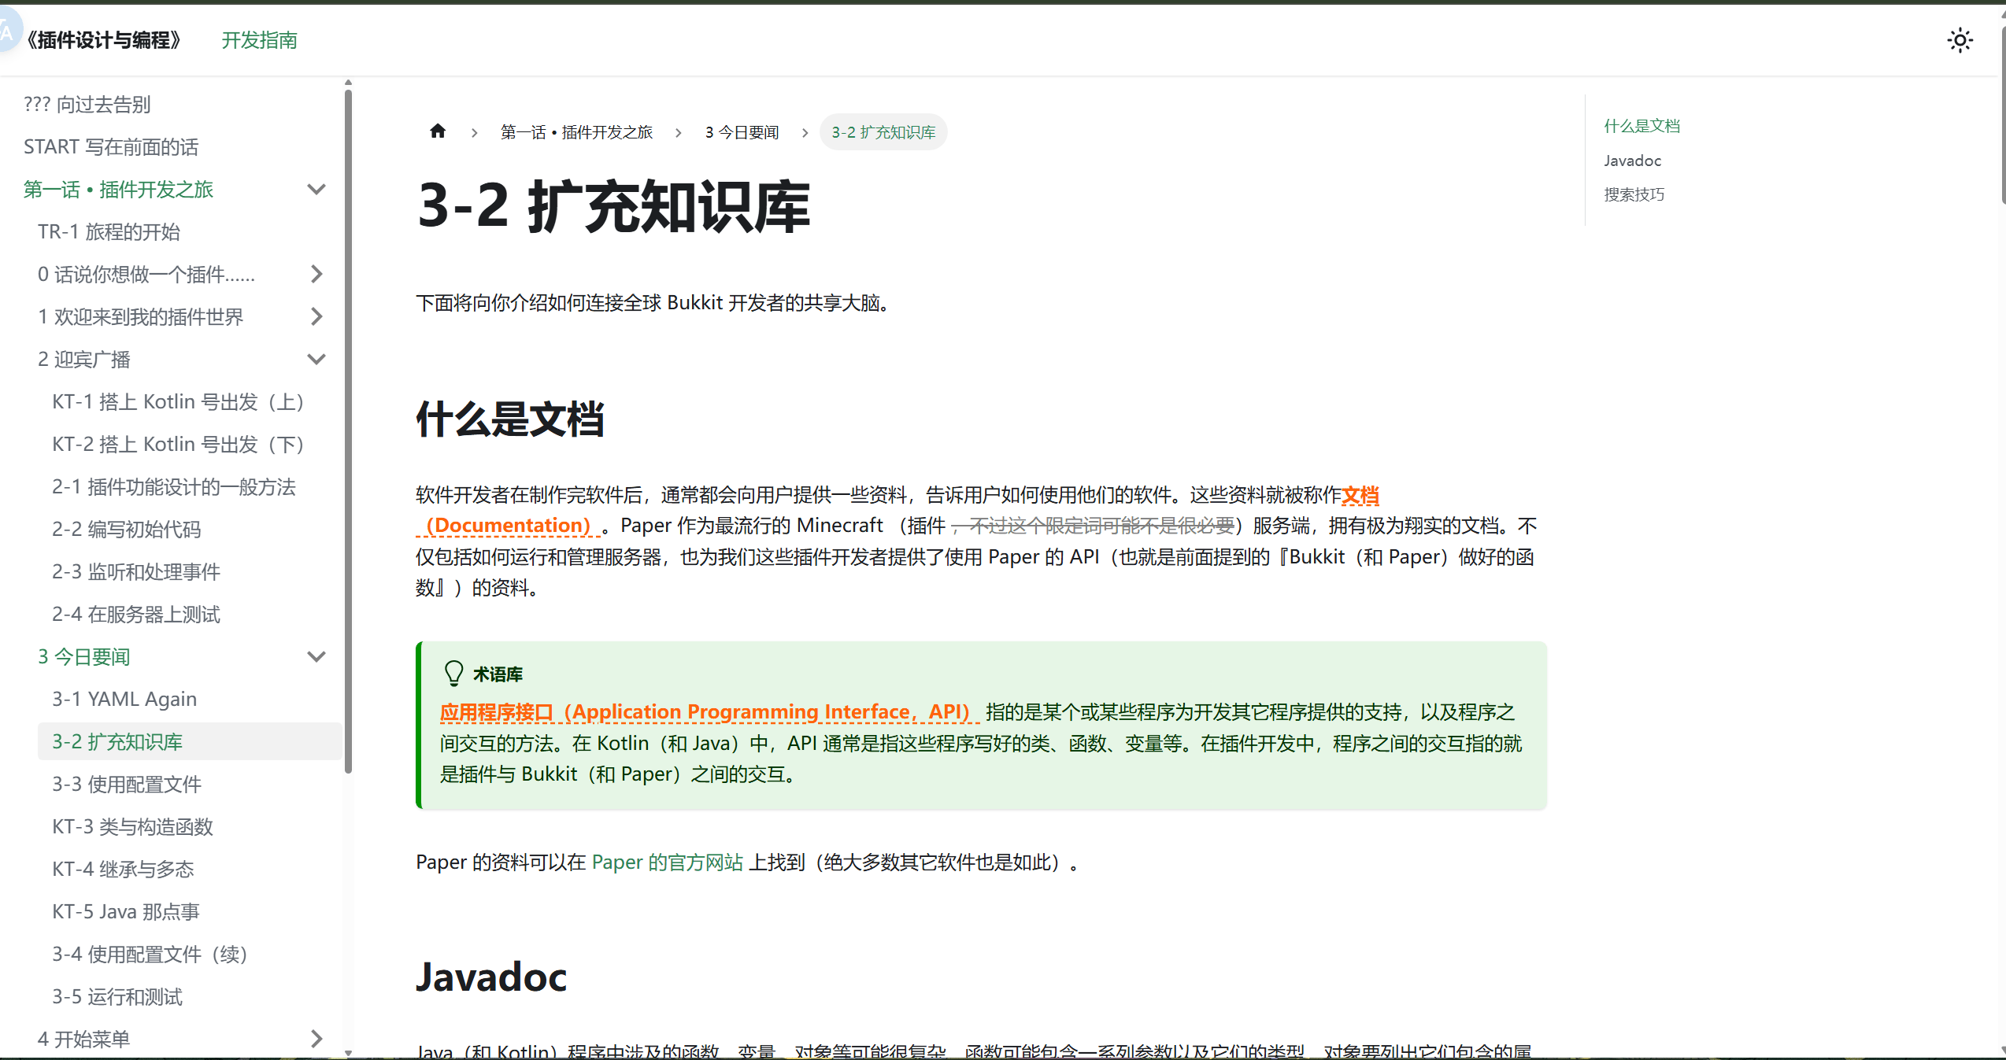
Task: Click the home icon in the breadcrumb
Action: point(438,131)
